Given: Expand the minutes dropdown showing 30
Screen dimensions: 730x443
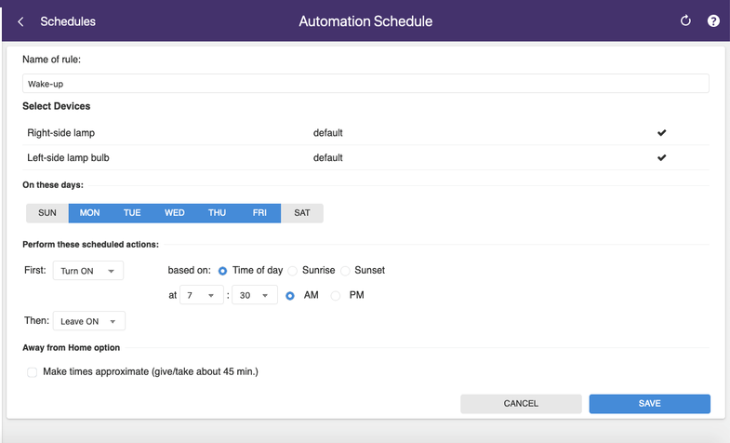Looking at the screenshot, I should point(254,296).
